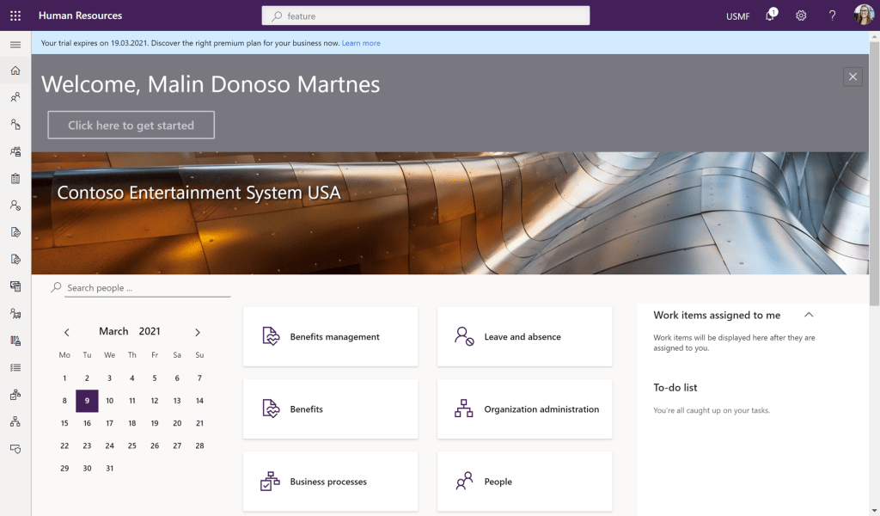Image resolution: width=880 pixels, height=516 pixels.
Task: Expand the left navigation hamburger menu
Action: (15, 45)
